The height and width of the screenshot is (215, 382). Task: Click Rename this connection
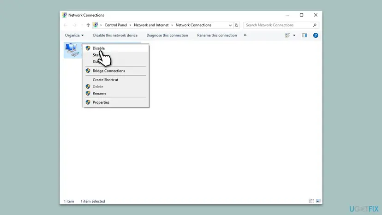pos(217,36)
